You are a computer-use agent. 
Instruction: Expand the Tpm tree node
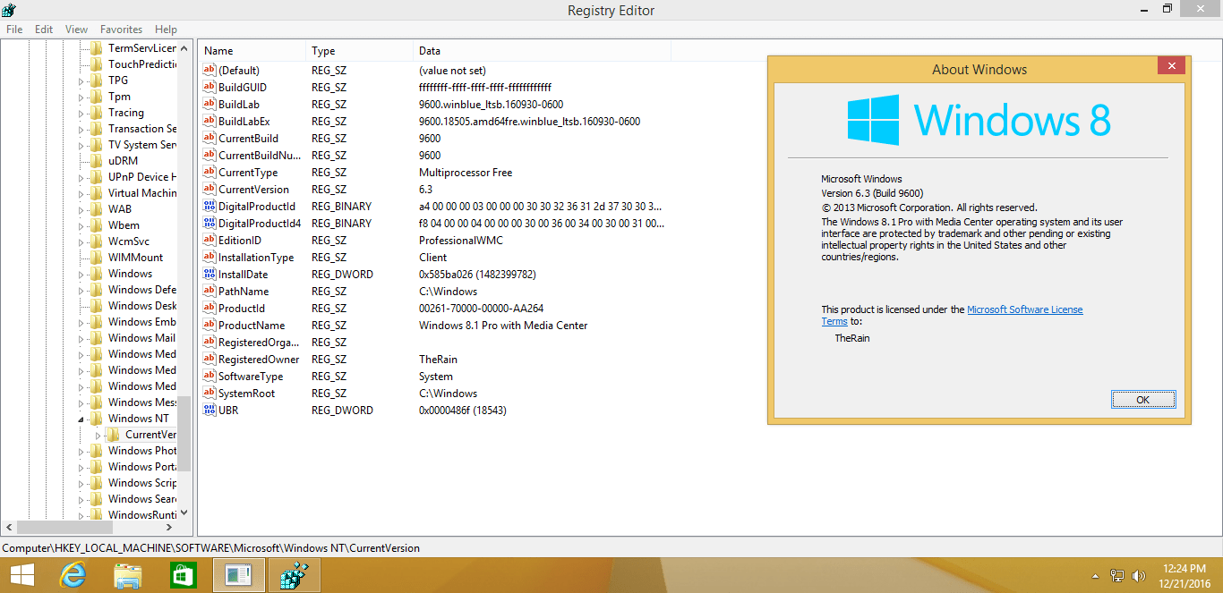(81, 97)
